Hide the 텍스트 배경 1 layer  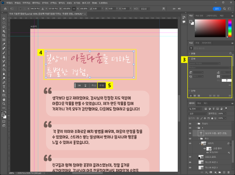pyautogui.click(x=191, y=162)
